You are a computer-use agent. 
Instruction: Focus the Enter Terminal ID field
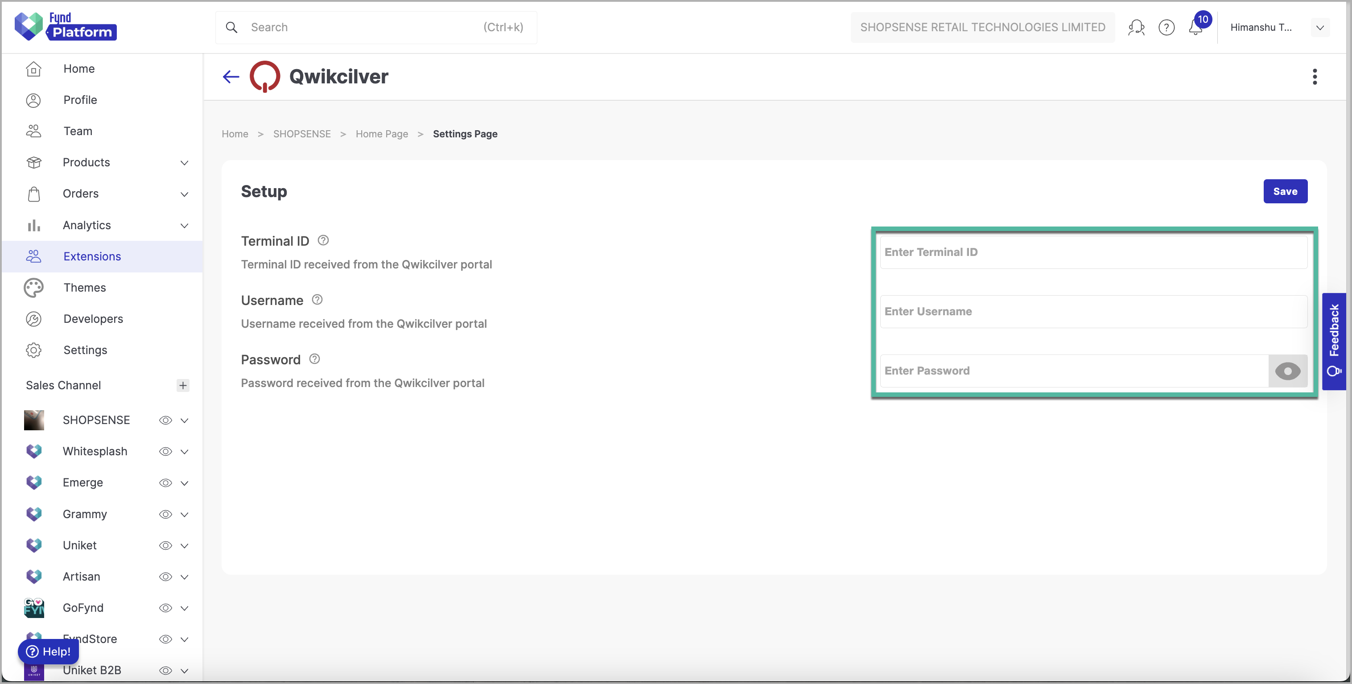(1094, 252)
